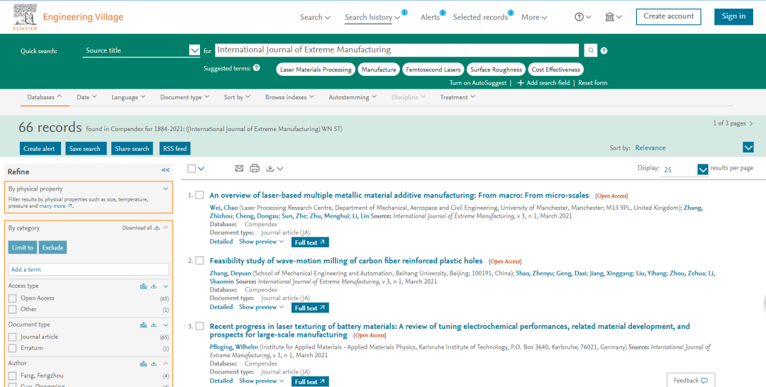Tick the Open Access checkbox

click(13, 298)
